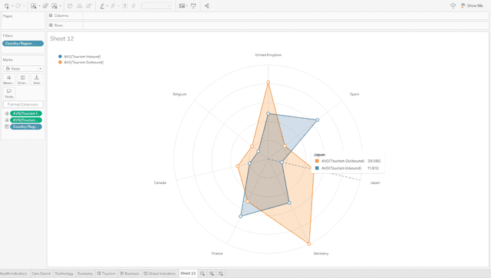Click the clear sheet toolbar icon

54,5
